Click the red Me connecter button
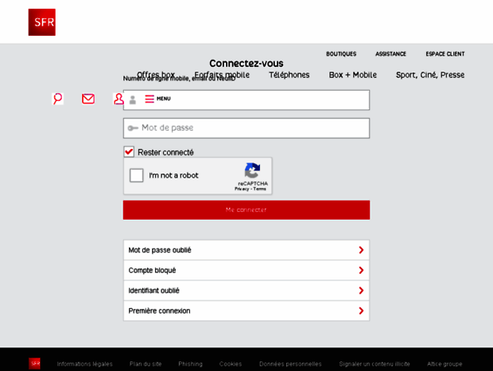This screenshot has width=493, height=371. pos(246,210)
